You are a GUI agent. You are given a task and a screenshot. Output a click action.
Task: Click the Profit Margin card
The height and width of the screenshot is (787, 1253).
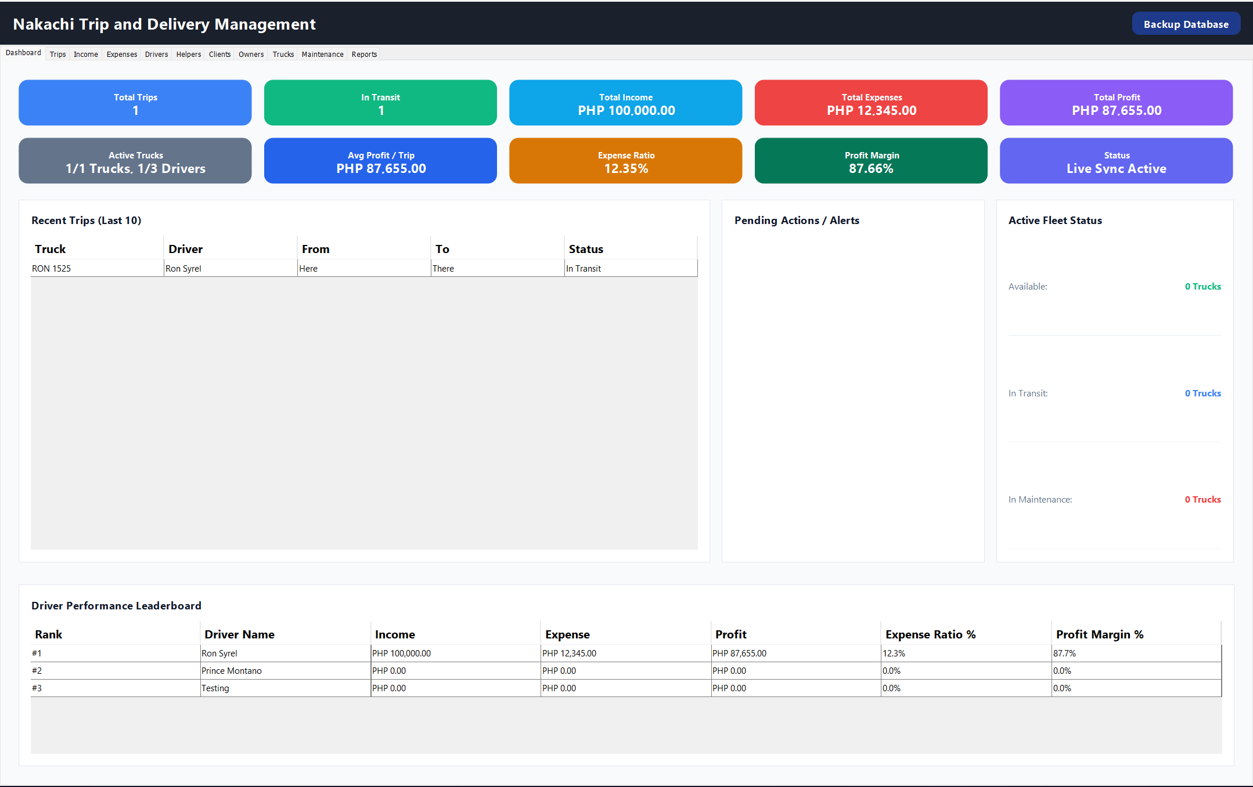pyautogui.click(x=871, y=161)
